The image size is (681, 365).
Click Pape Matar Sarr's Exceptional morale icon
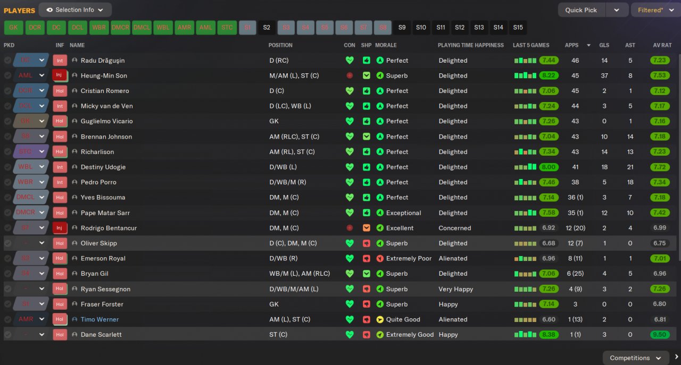click(380, 213)
